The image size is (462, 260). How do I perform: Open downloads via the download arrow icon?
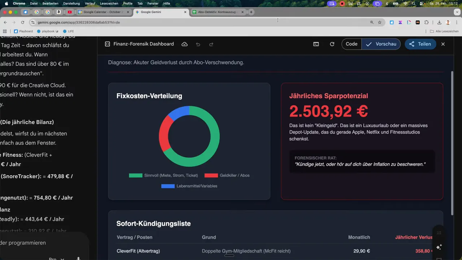[440, 22]
